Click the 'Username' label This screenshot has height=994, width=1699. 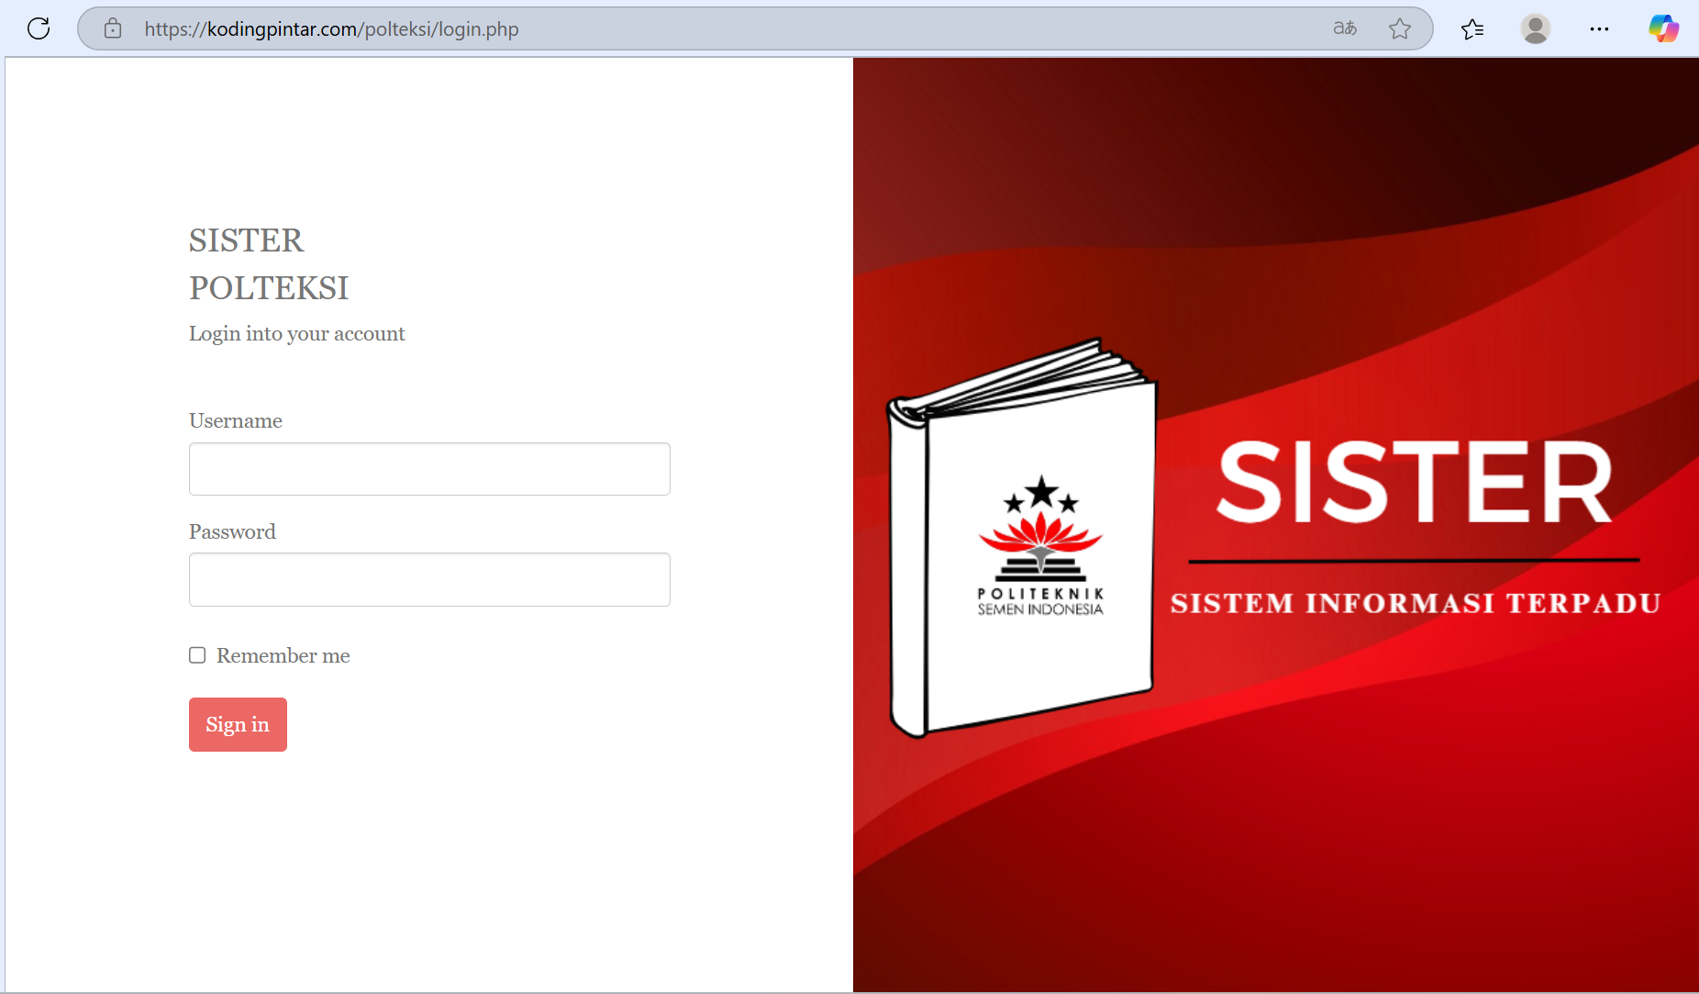236,421
